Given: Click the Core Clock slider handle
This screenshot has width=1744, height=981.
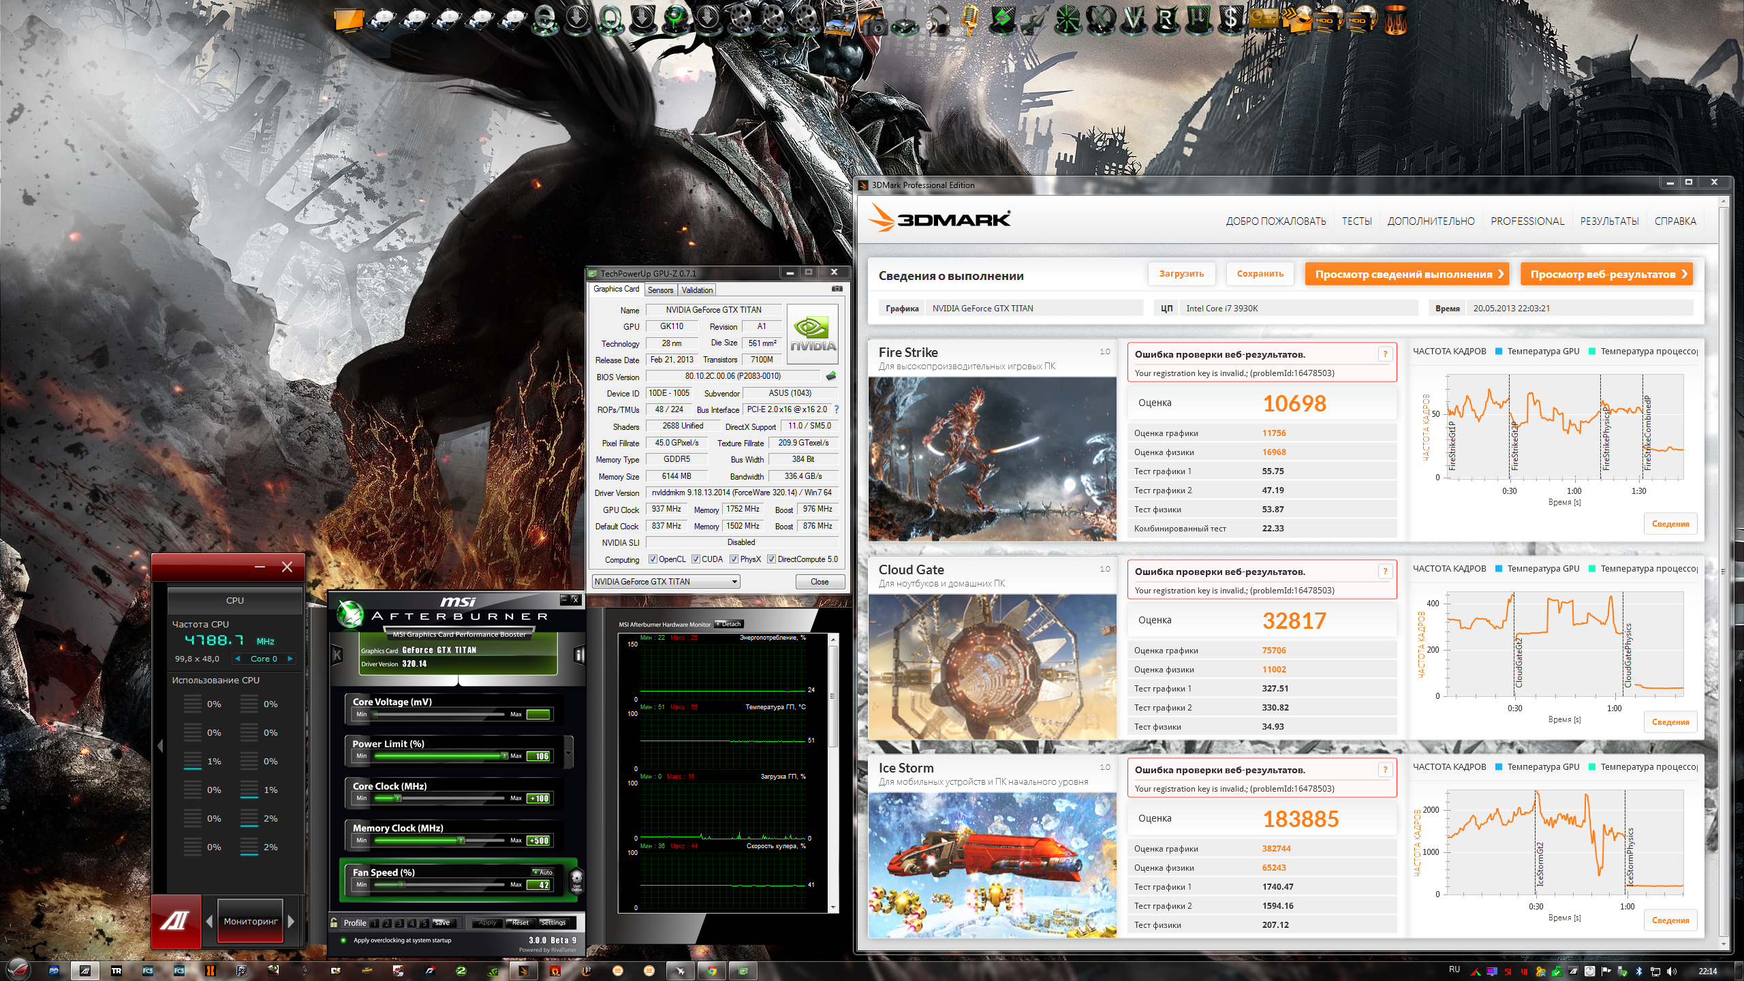Looking at the screenshot, I should click(x=399, y=798).
